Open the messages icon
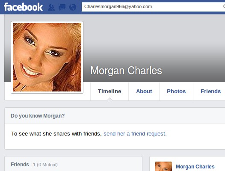The height and width of the screenshot is (171, 225). [x=62, y=7]
